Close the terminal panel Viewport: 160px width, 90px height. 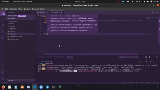pyautogui.click(x=157, y=57)
